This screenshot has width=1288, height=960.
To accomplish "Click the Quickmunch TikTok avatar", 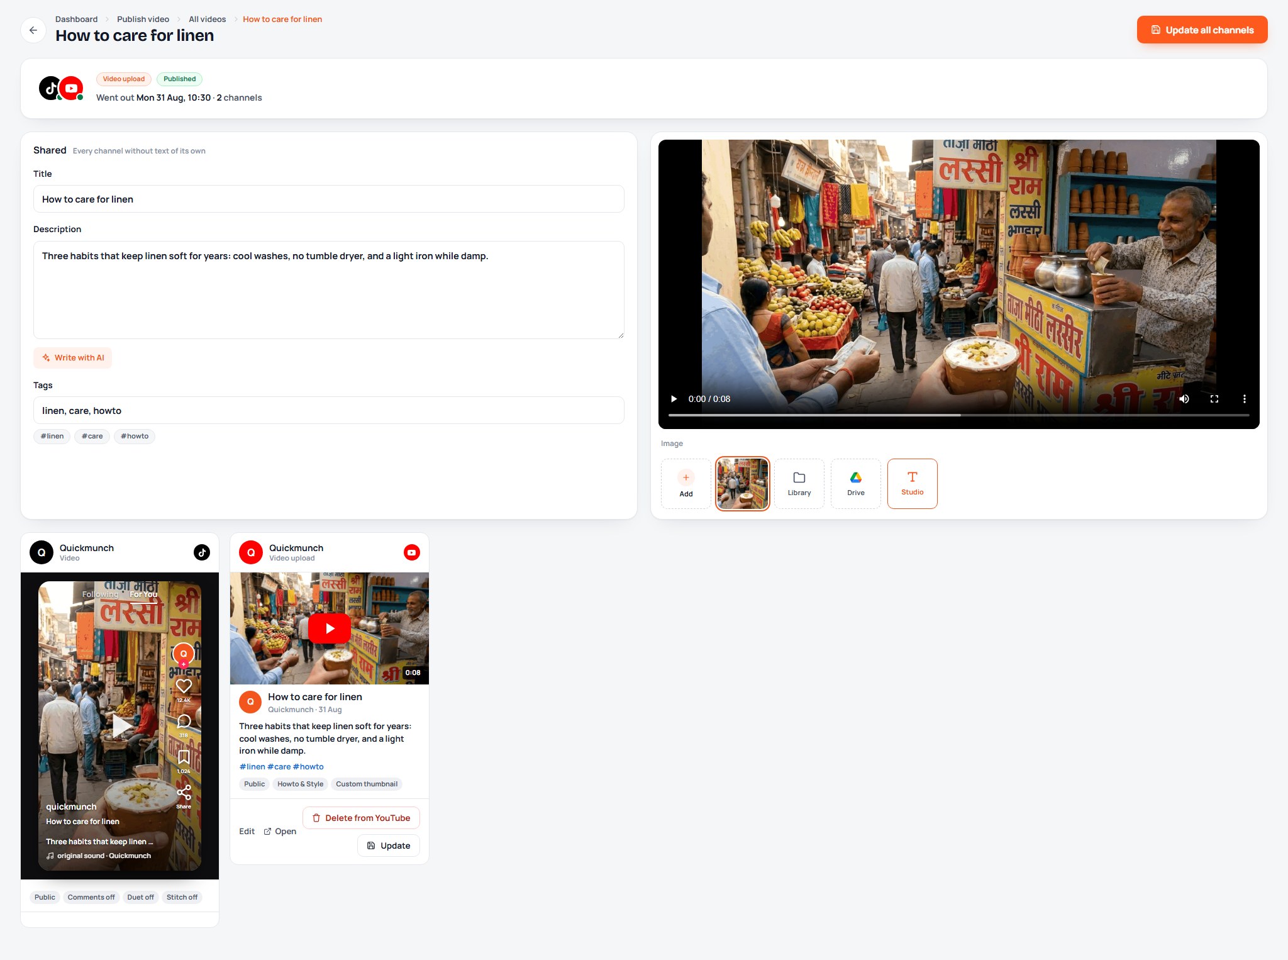I will pos(42,552).
